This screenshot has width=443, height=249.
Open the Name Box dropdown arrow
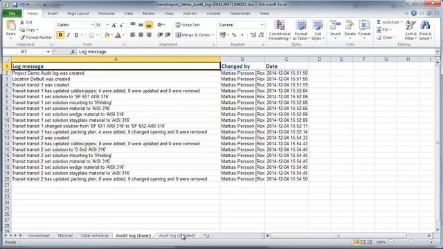[x=48, y=52]
